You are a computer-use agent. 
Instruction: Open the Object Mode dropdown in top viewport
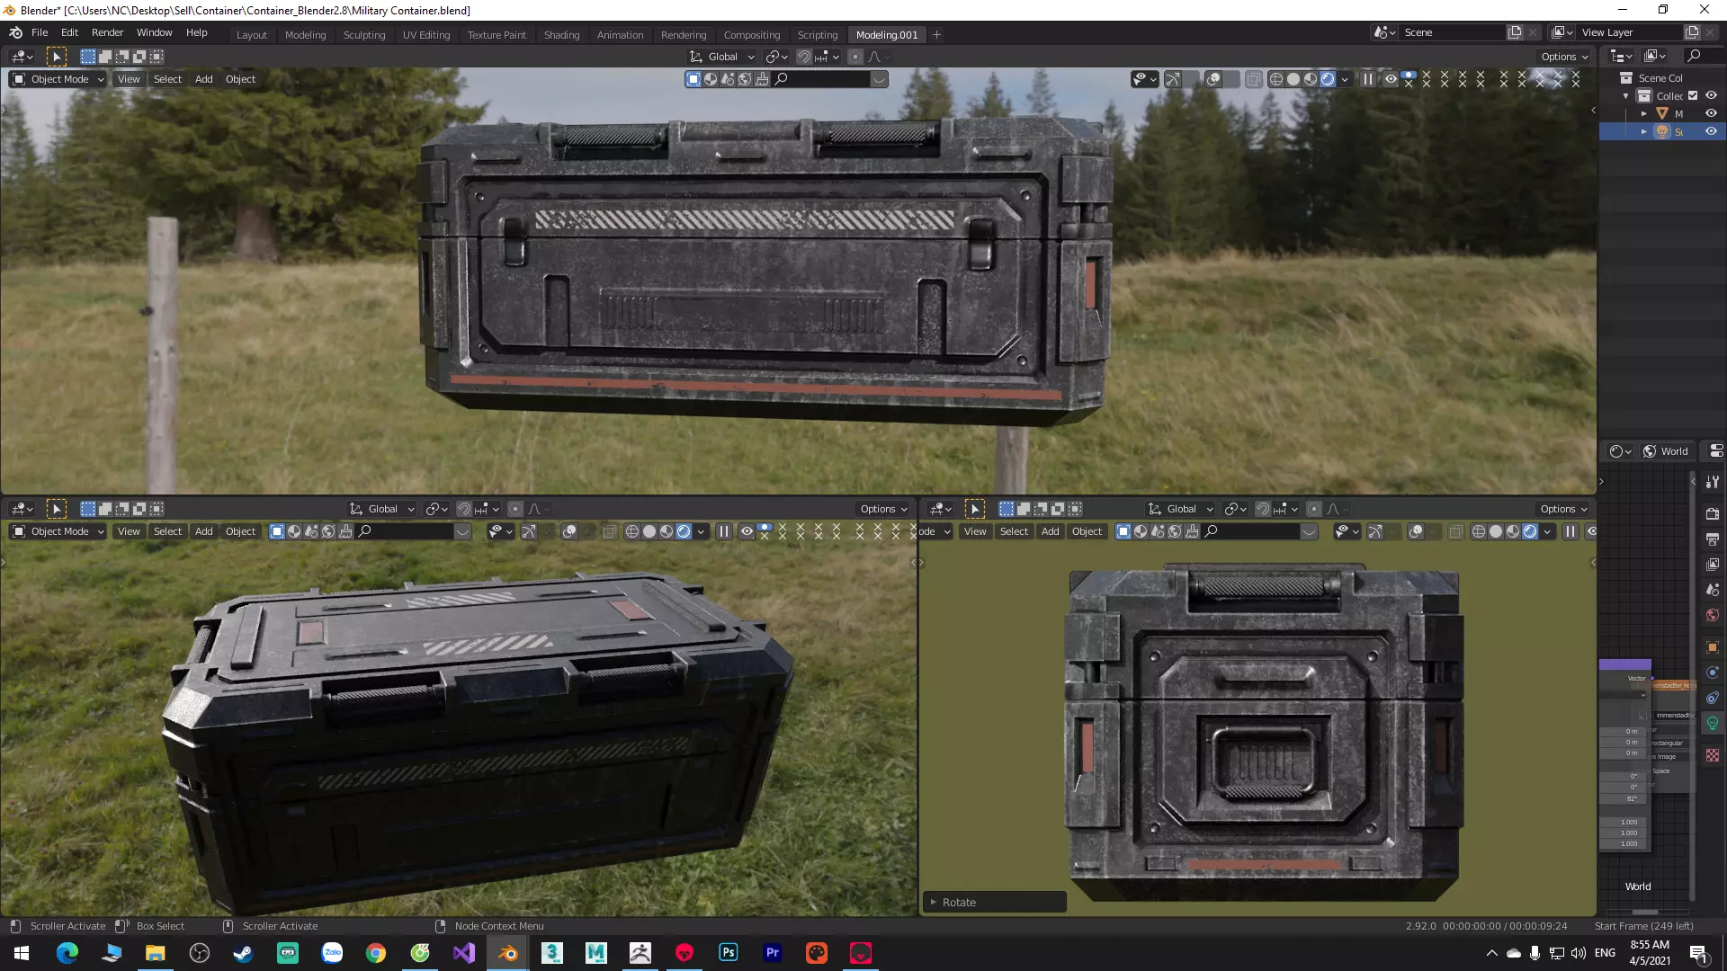(58, 79)
